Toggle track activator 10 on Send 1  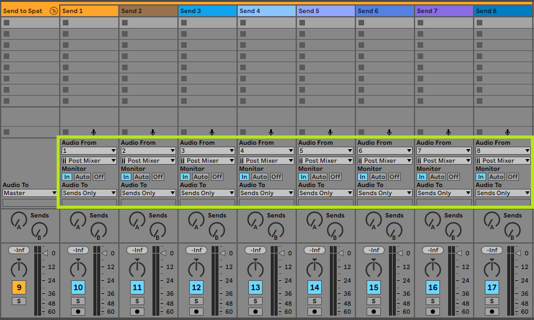click(x=78, y=287)
